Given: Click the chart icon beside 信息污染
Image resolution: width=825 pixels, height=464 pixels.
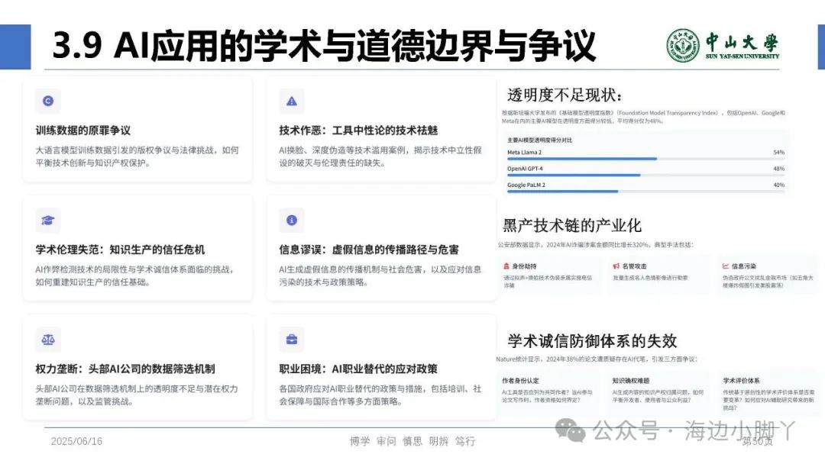Looking at the screenshot, I should 726,266.
